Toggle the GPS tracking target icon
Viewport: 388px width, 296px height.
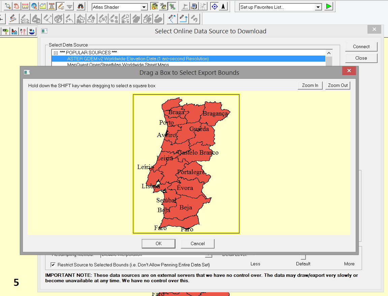pos(215,7)
